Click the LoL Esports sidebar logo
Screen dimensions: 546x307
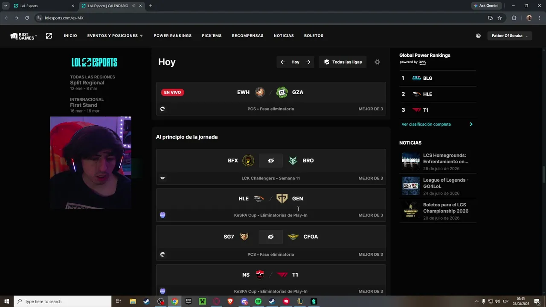click(x=94, y=62)
